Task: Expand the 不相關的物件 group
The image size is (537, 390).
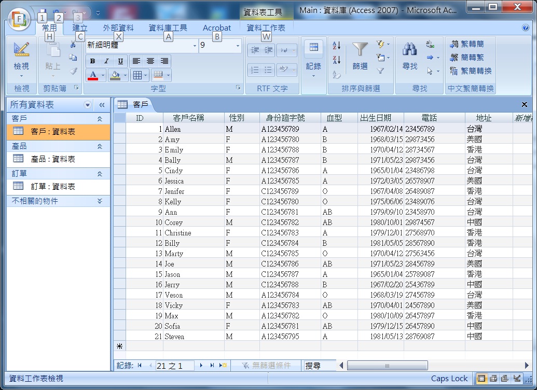Action: [x=100, y=201]
